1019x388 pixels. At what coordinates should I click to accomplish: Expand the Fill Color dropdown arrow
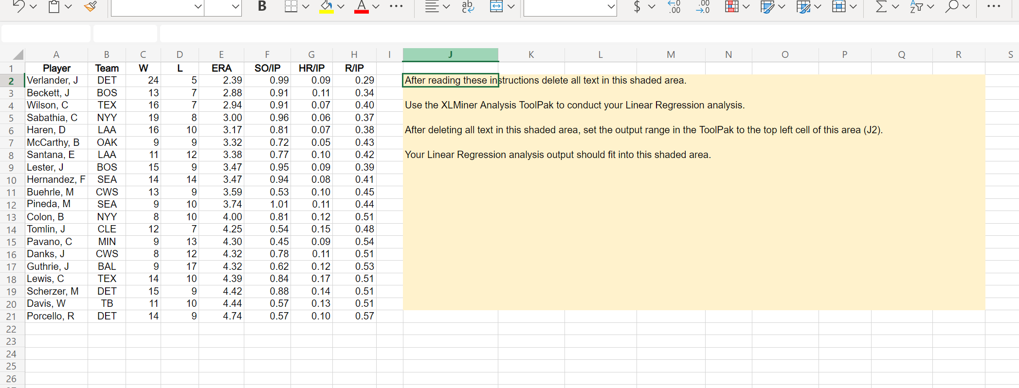[341, 6]
